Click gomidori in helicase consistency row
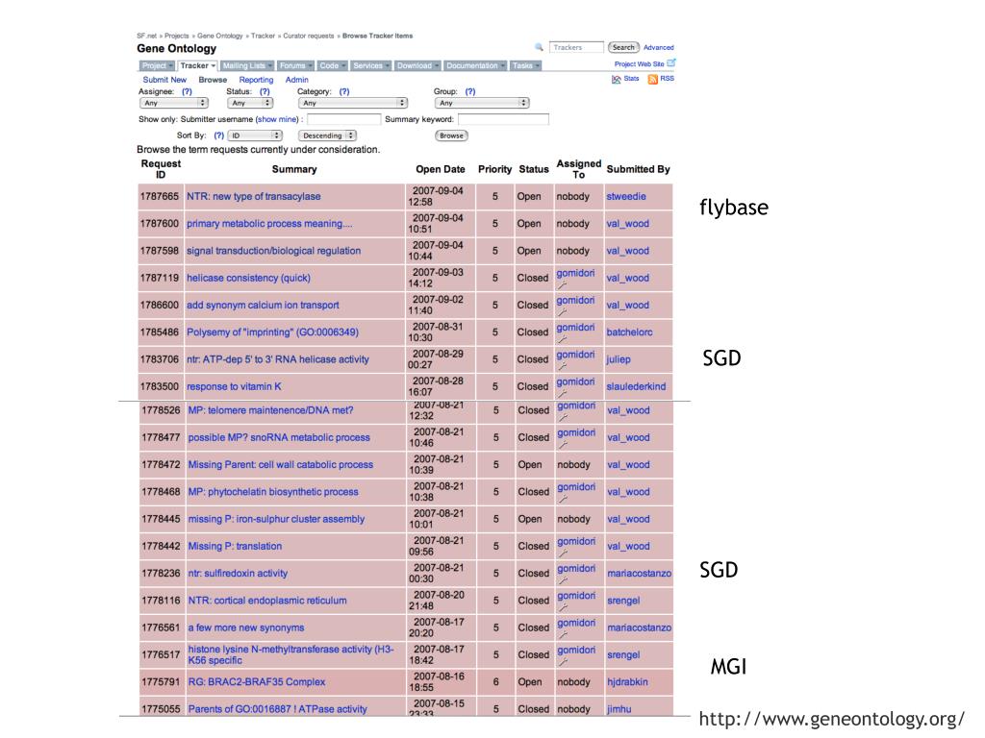This screenshot has height=738, width=985. [x=575, y=274]
